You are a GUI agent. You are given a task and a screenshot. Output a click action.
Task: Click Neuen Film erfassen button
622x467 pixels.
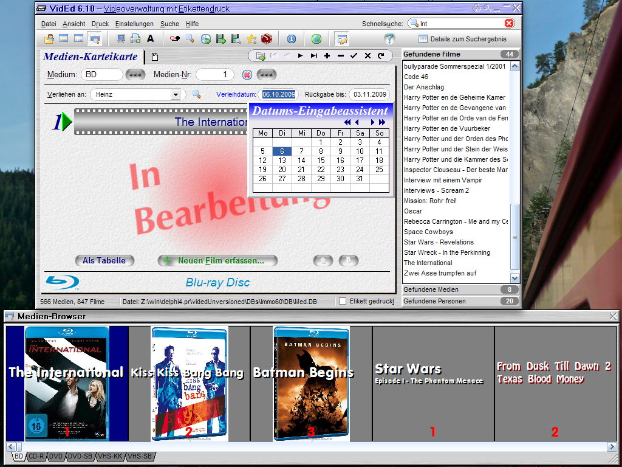[x=217, y=260]
